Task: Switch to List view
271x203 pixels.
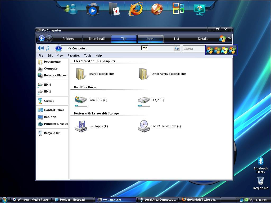Action: (177, 39)
